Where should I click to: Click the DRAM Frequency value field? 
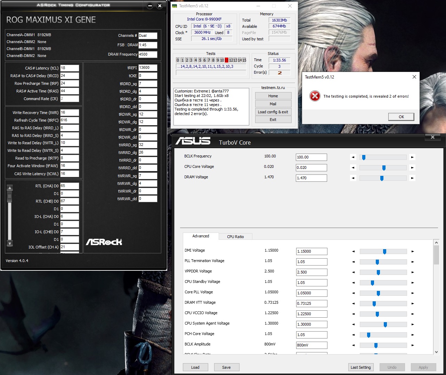tap(148, 54)
